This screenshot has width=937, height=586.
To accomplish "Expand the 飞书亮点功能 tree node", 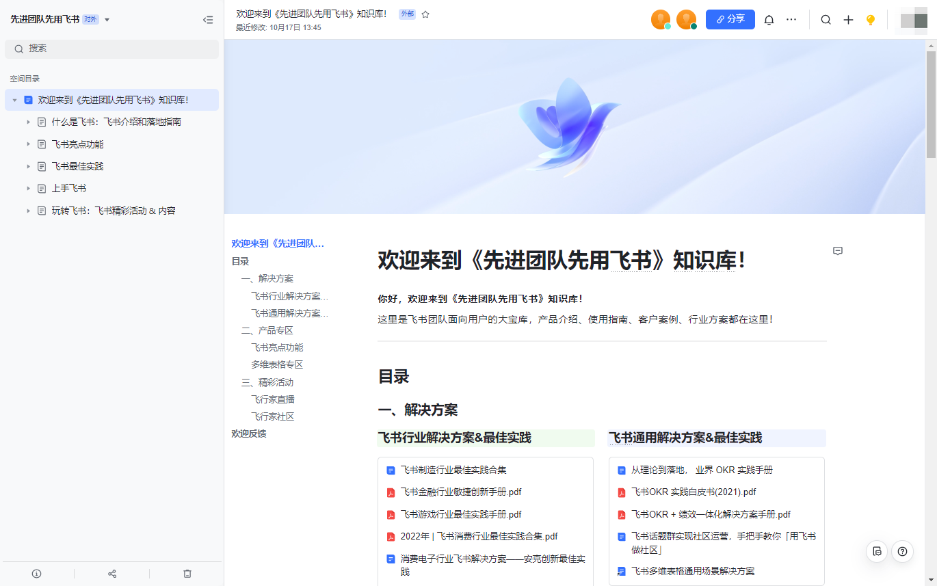I will pos(29,144).
